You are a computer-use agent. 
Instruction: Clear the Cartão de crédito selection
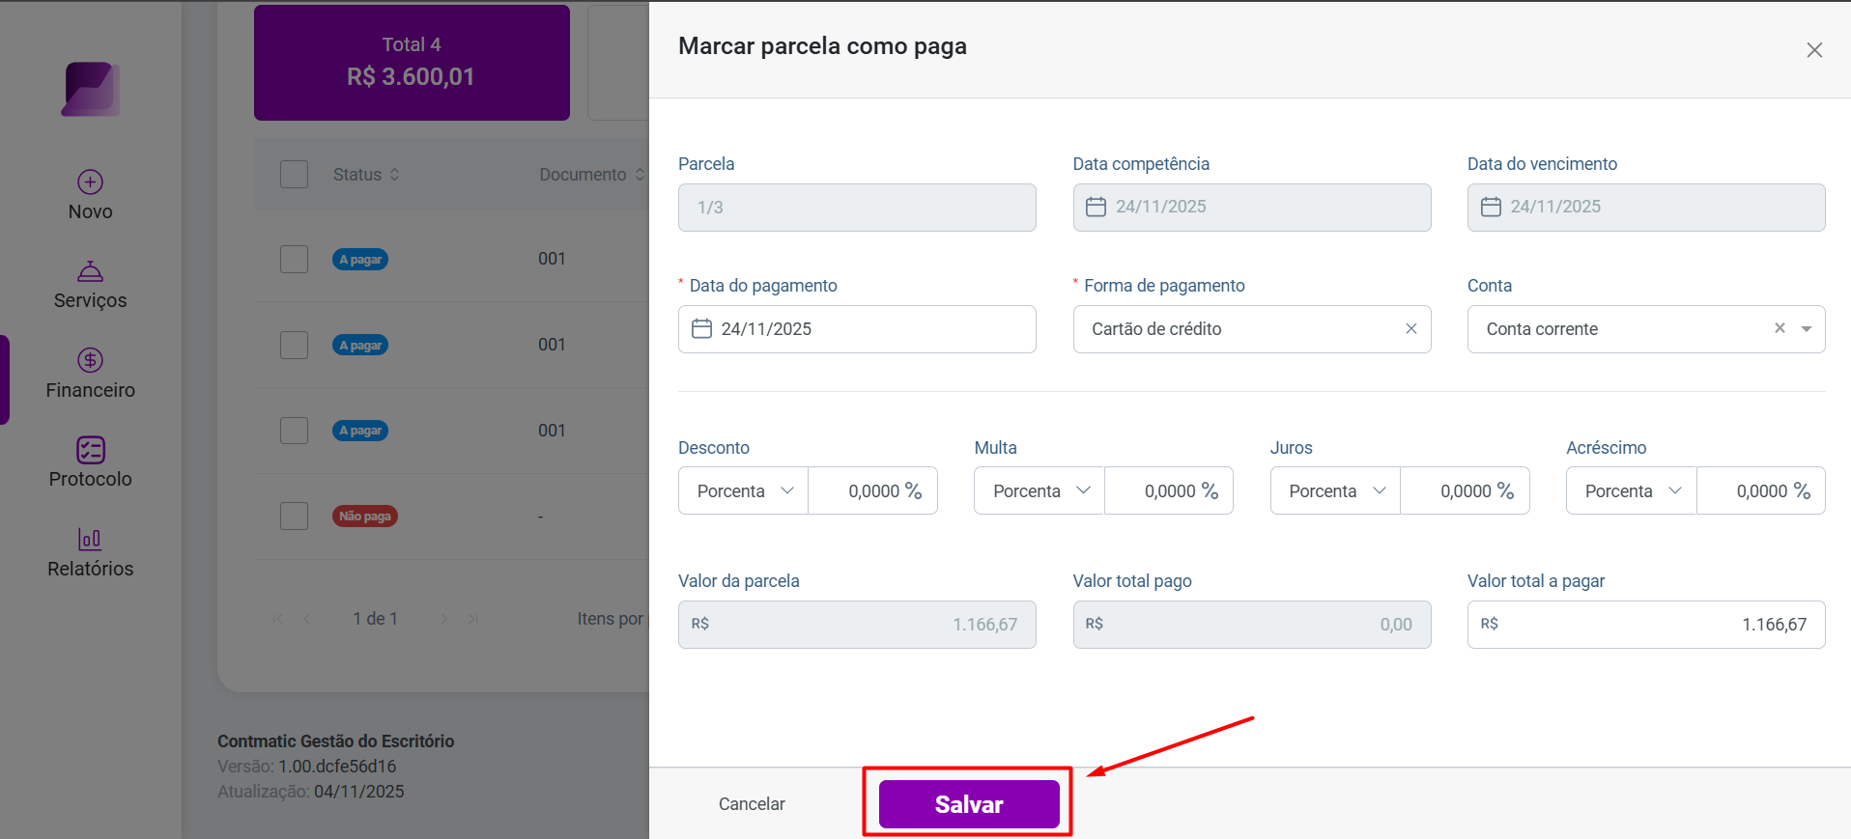pos(1410,329)
